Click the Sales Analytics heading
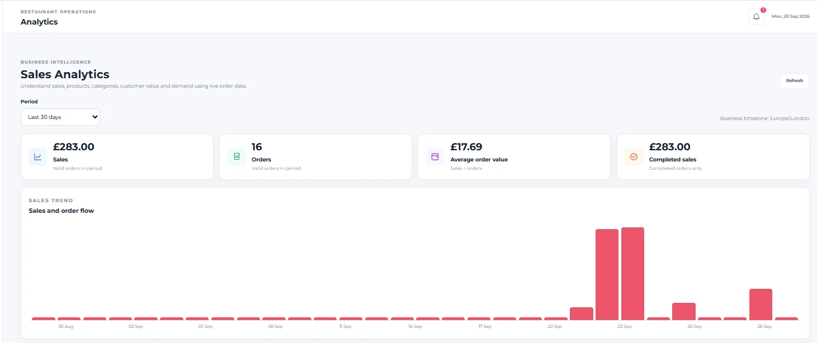This screenshot has height=343, width=817. [65, 74]
